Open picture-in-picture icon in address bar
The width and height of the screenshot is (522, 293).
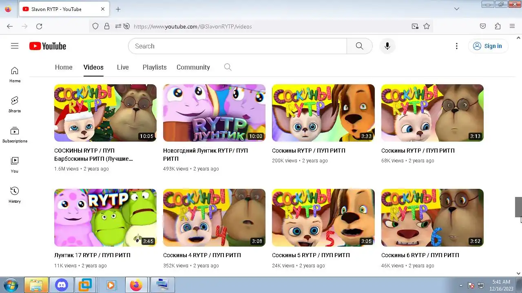(415, 26)
